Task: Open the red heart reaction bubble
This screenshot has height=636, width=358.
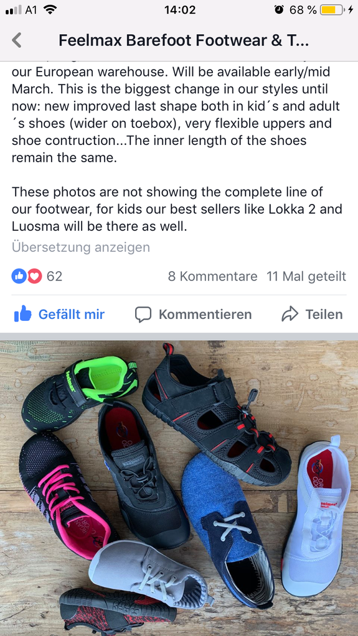Action: [34, 276]
